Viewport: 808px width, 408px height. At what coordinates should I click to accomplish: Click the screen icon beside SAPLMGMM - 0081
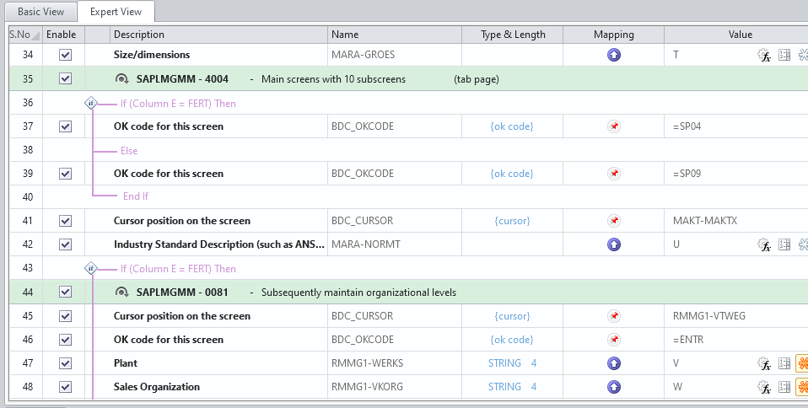point(121,293)
